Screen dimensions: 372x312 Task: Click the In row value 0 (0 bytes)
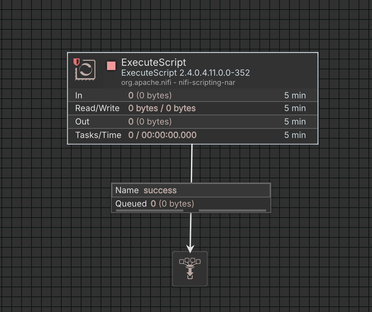pos(150,96)
